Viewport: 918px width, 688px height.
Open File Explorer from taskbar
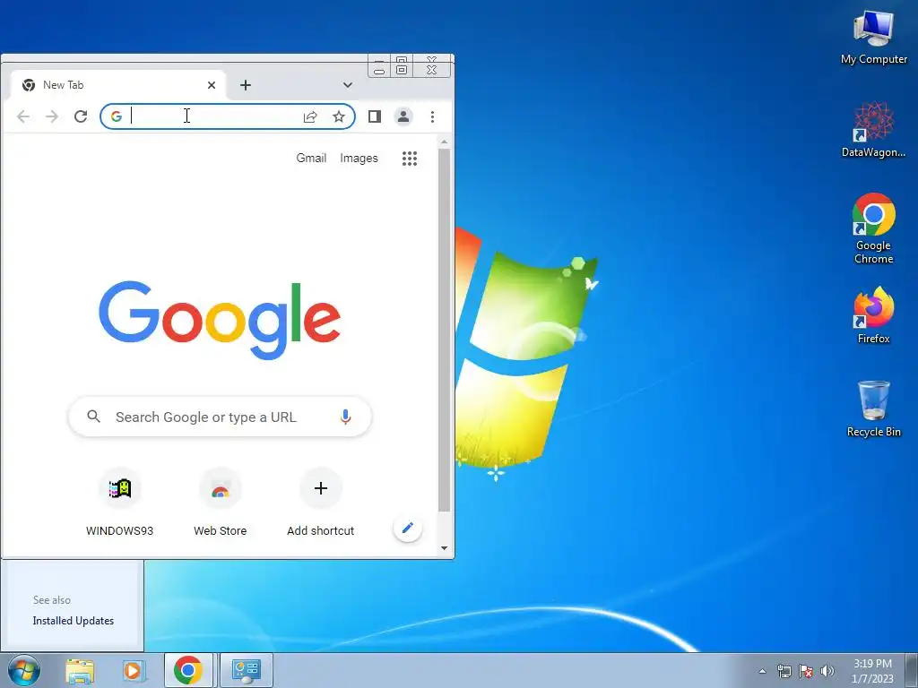80,670
